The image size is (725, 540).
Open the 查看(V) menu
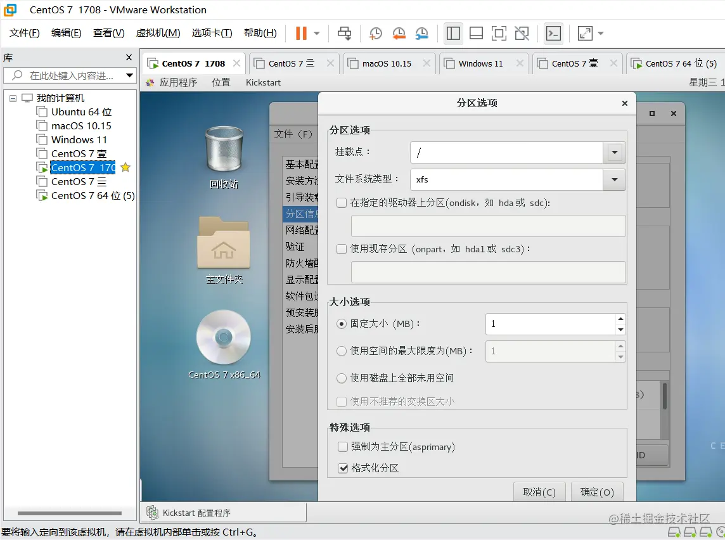click(x=108, y=33)
